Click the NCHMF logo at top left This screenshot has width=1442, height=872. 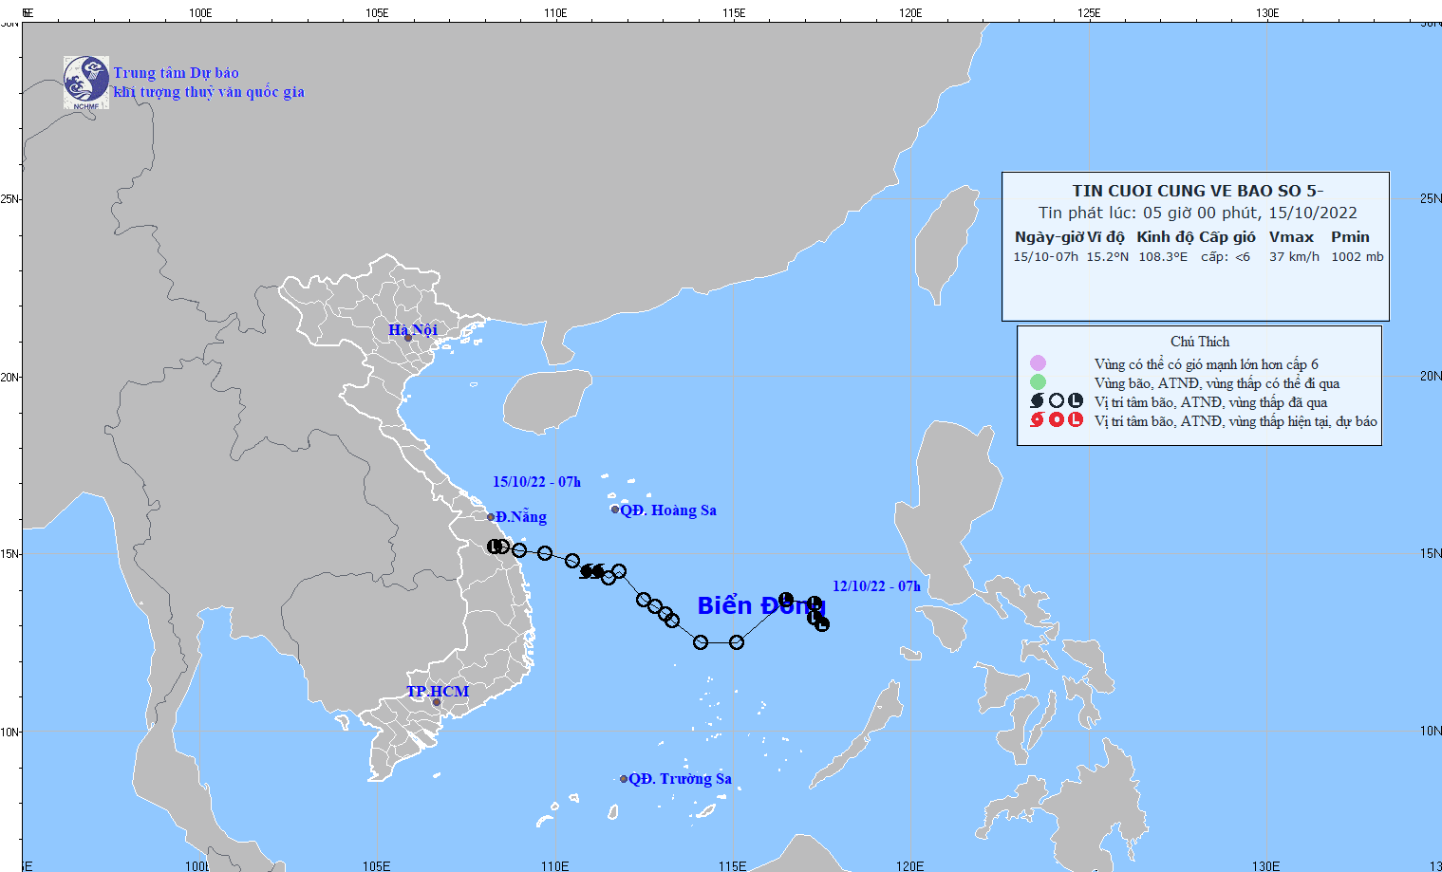tap(86, 83)
